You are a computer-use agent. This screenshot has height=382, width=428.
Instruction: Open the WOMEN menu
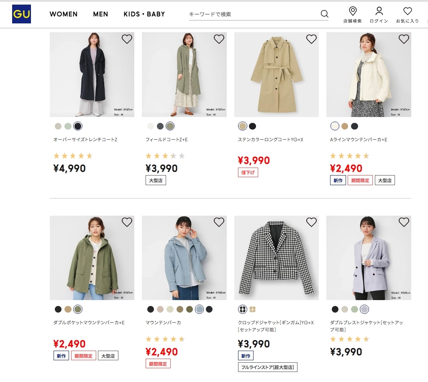tap(64, 14)
